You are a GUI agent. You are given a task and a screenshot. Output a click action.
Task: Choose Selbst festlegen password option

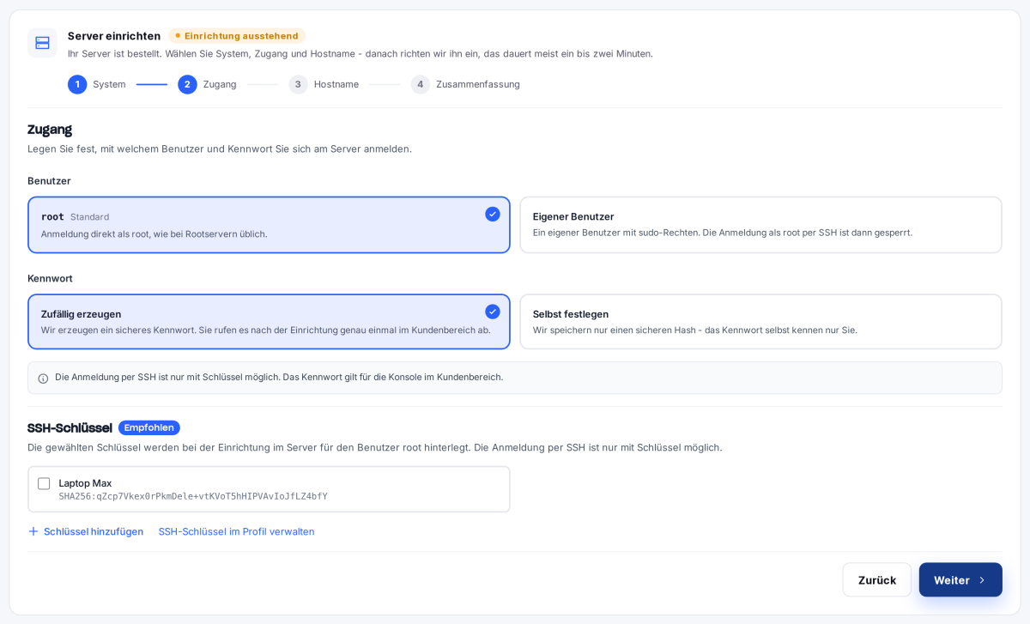click(x=760, y=322)
